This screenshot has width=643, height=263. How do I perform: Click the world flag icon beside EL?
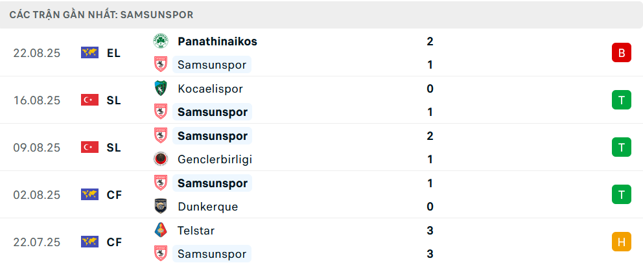pyautogui.click(x=89, y=53)
